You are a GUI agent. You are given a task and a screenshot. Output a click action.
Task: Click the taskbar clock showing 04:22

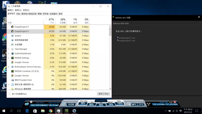pyautogui.click(x=188, y=111)
